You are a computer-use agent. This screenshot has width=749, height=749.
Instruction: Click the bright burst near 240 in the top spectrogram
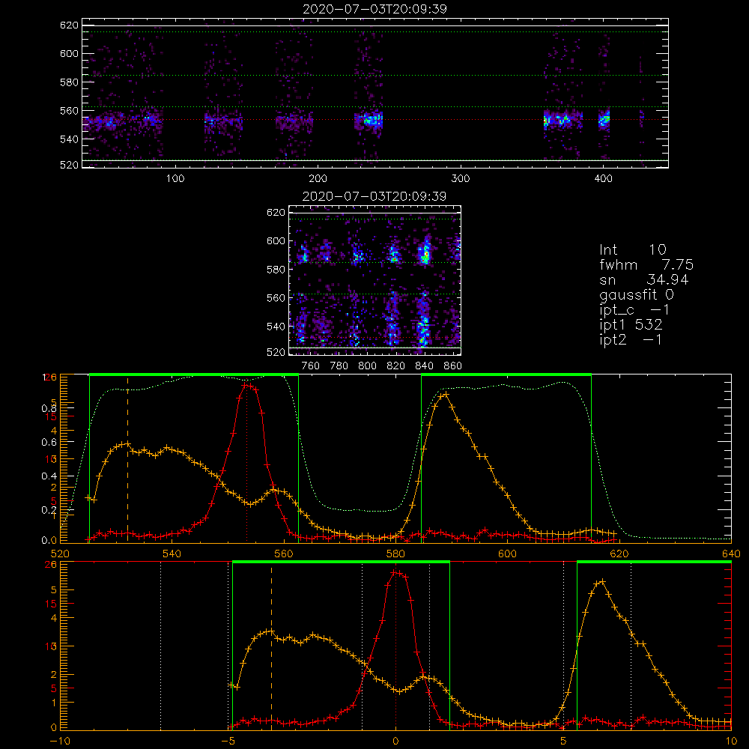pos(372,119)
